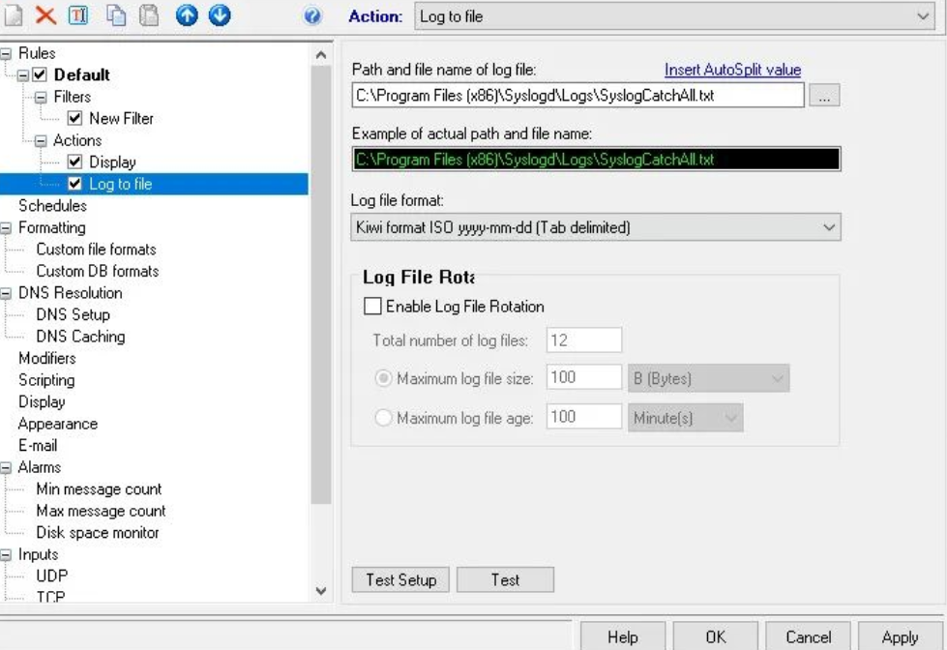Image resolution: width=947 pixels, height=650 pixels.
Task: Open the Minute(s) age unit dropdown
Action: tap(686, 418)
